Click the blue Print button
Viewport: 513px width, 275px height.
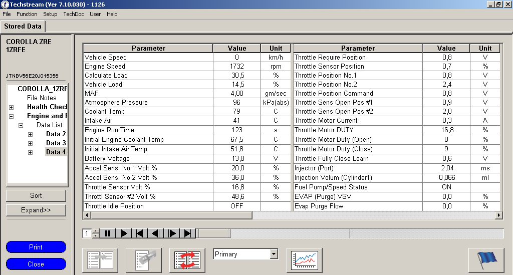pyautogui.click(x=36, y=247)
